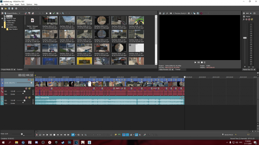
Task: Adjust the Master Bus volume fader
Action: [x=245, y=38]
